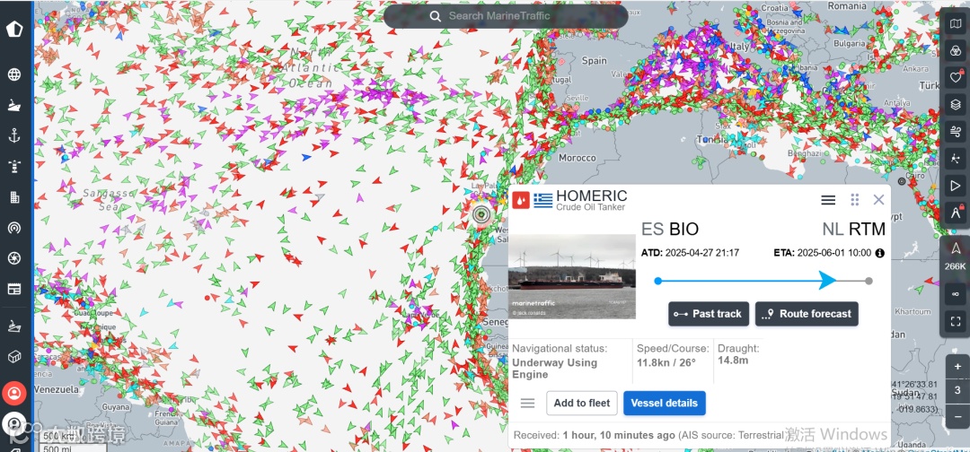Viewport: 970px width, 452px height.
Task: Click the voyage progress arrow marker
Action: 827,281
